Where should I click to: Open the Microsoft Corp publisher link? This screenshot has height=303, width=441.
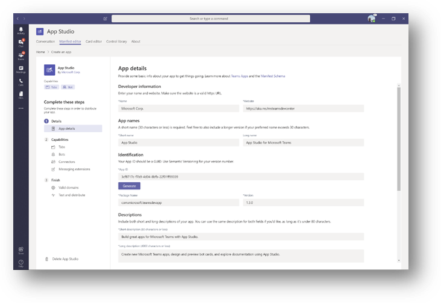tap(70, 72)
